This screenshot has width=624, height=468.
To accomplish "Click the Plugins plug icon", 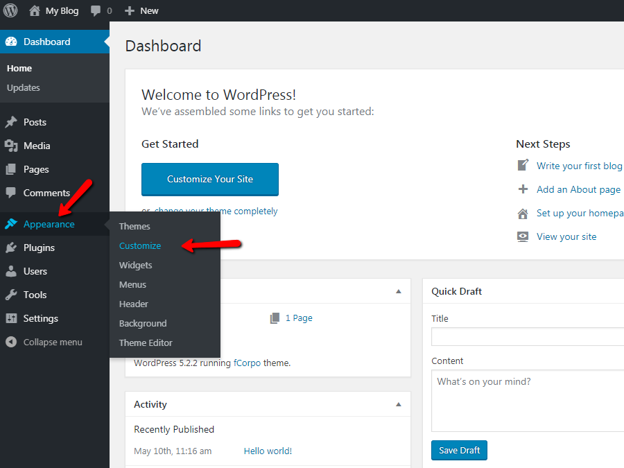I will (11, 248).
